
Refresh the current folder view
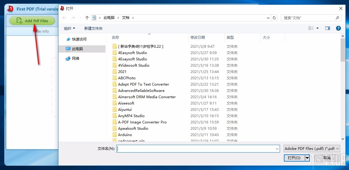click(274, 18)
